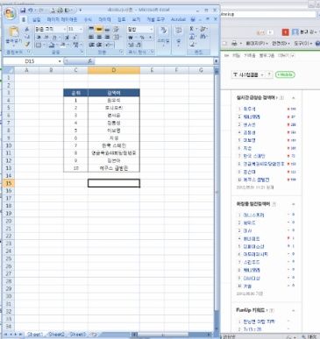Collapse the realtime search keyword section in browser
320x339 pixels.
tap(293, 98)
